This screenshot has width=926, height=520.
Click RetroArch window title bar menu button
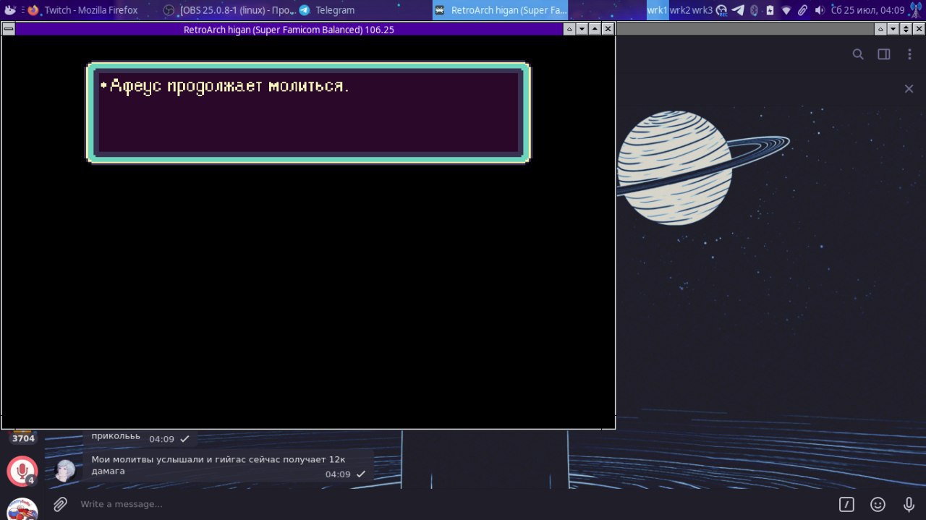tap(8, 29)
